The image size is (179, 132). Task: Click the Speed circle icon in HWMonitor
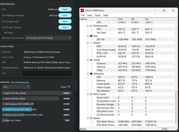click(91, 118)
